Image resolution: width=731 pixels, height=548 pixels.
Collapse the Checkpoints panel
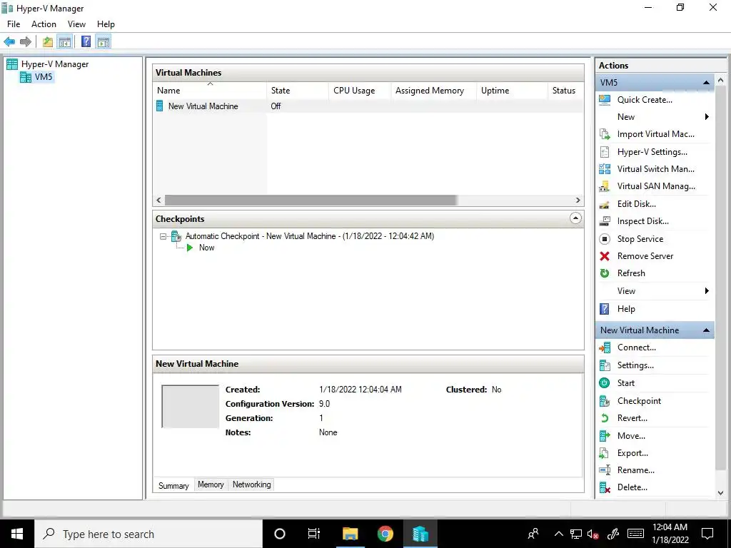click(576, 218)
